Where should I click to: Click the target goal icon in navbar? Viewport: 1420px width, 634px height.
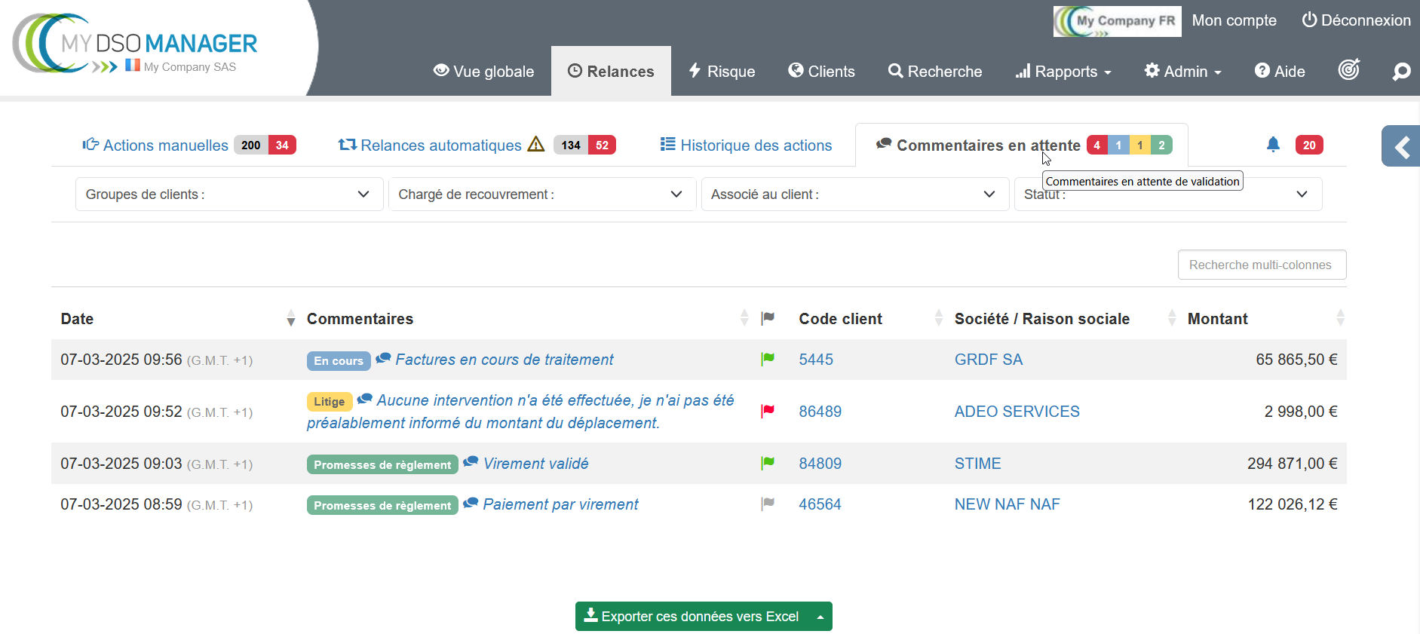tap(1348, 70)
